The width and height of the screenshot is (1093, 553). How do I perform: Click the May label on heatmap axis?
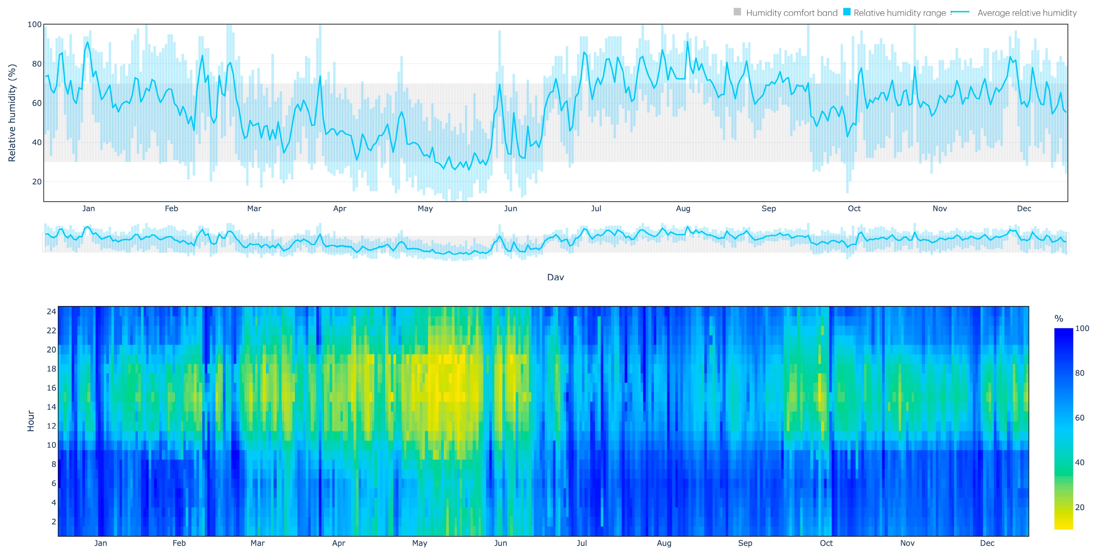point(420,543)
